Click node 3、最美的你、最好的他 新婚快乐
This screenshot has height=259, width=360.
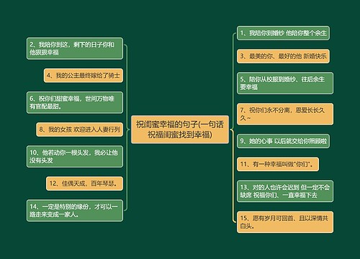(x=283, y=56)
